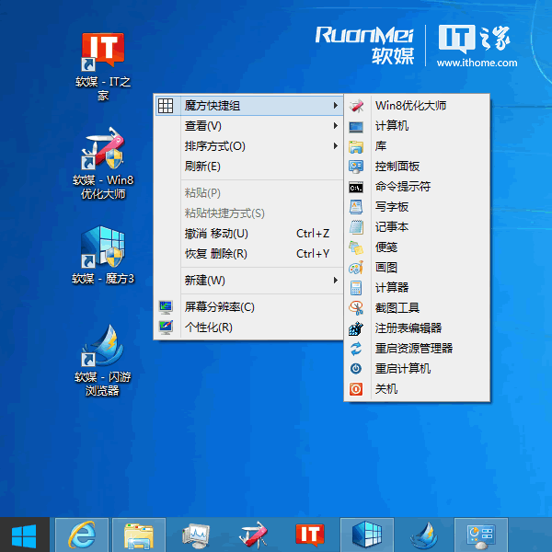The height and width of the screenshot is (552, 552).
Task: Click 关机 in the shortcut submenu
Action: pyautogui.click(x=386, y=389)
